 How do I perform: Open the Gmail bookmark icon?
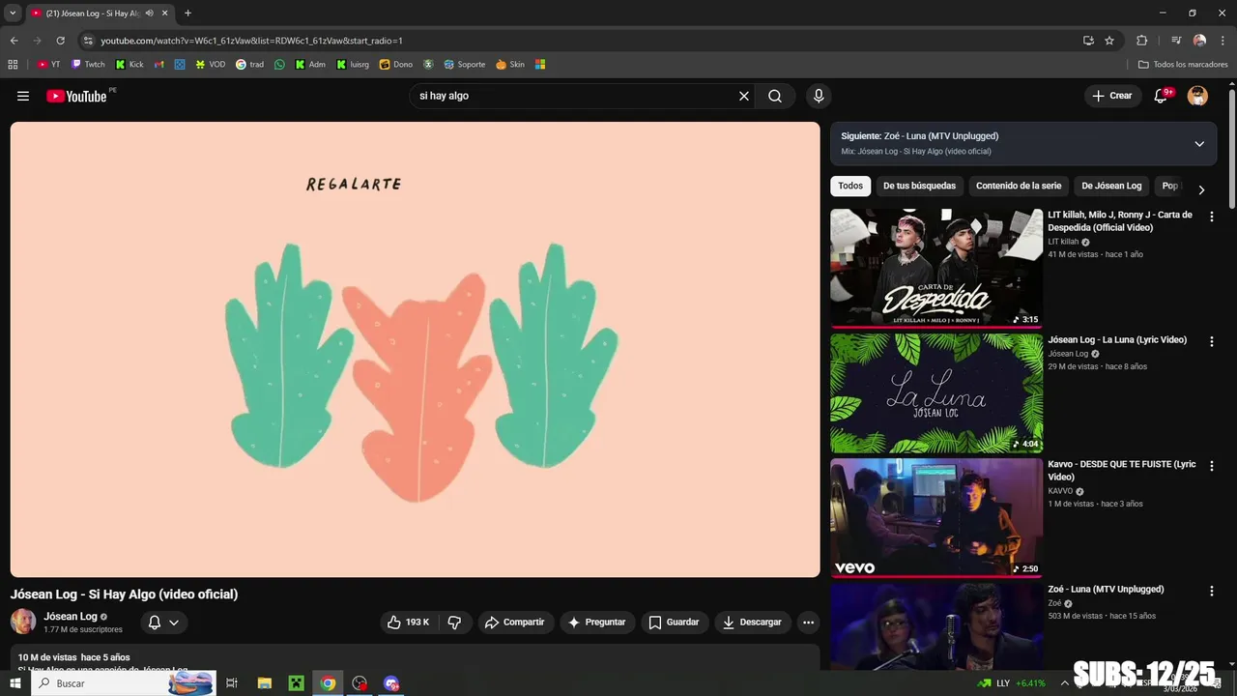click(x=159, y=65)
